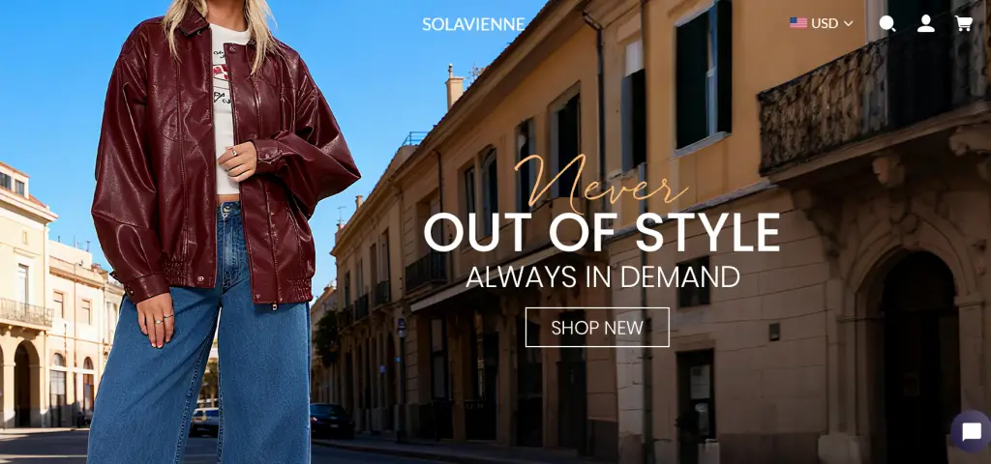The image size is (991, 464).
Task: Click the SHOP NEW button
Action: tap(597, 327)
